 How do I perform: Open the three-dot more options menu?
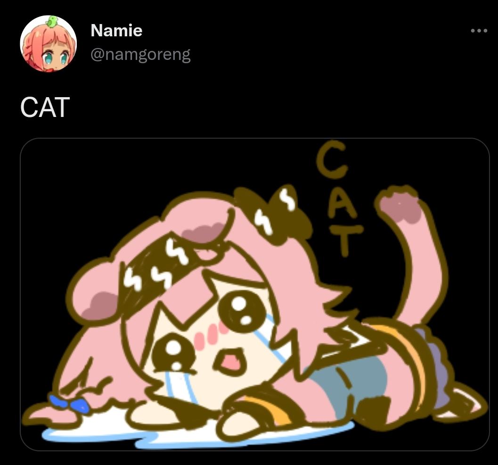point(479,31)
